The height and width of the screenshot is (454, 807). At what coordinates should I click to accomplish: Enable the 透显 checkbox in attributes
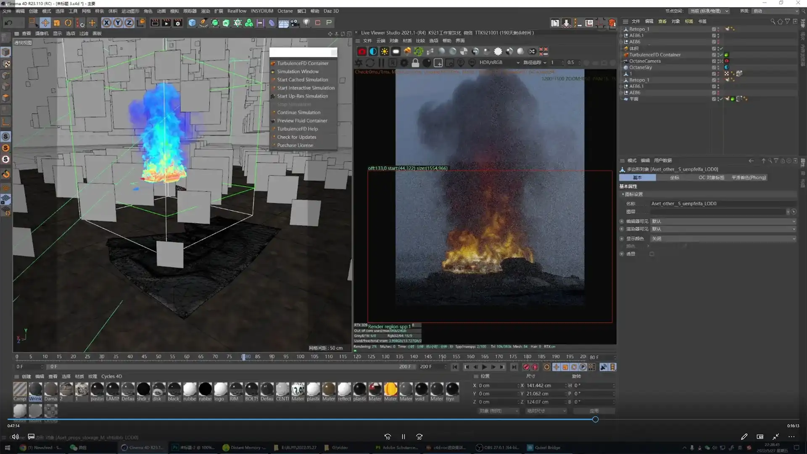click(x=651, y=254)
